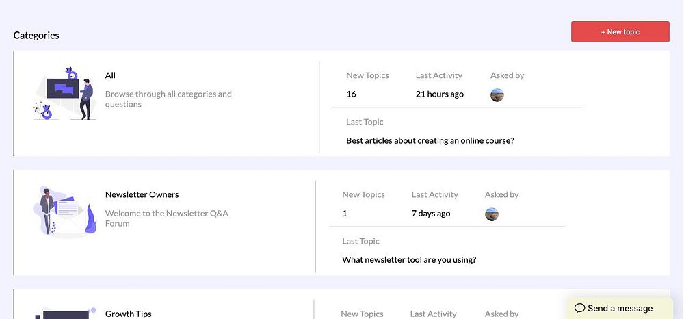Image resolution: width=684 pixels, height=319 pixels.
Task: Click the chat bubble icon in Send a message
Action: coord(579,308)
